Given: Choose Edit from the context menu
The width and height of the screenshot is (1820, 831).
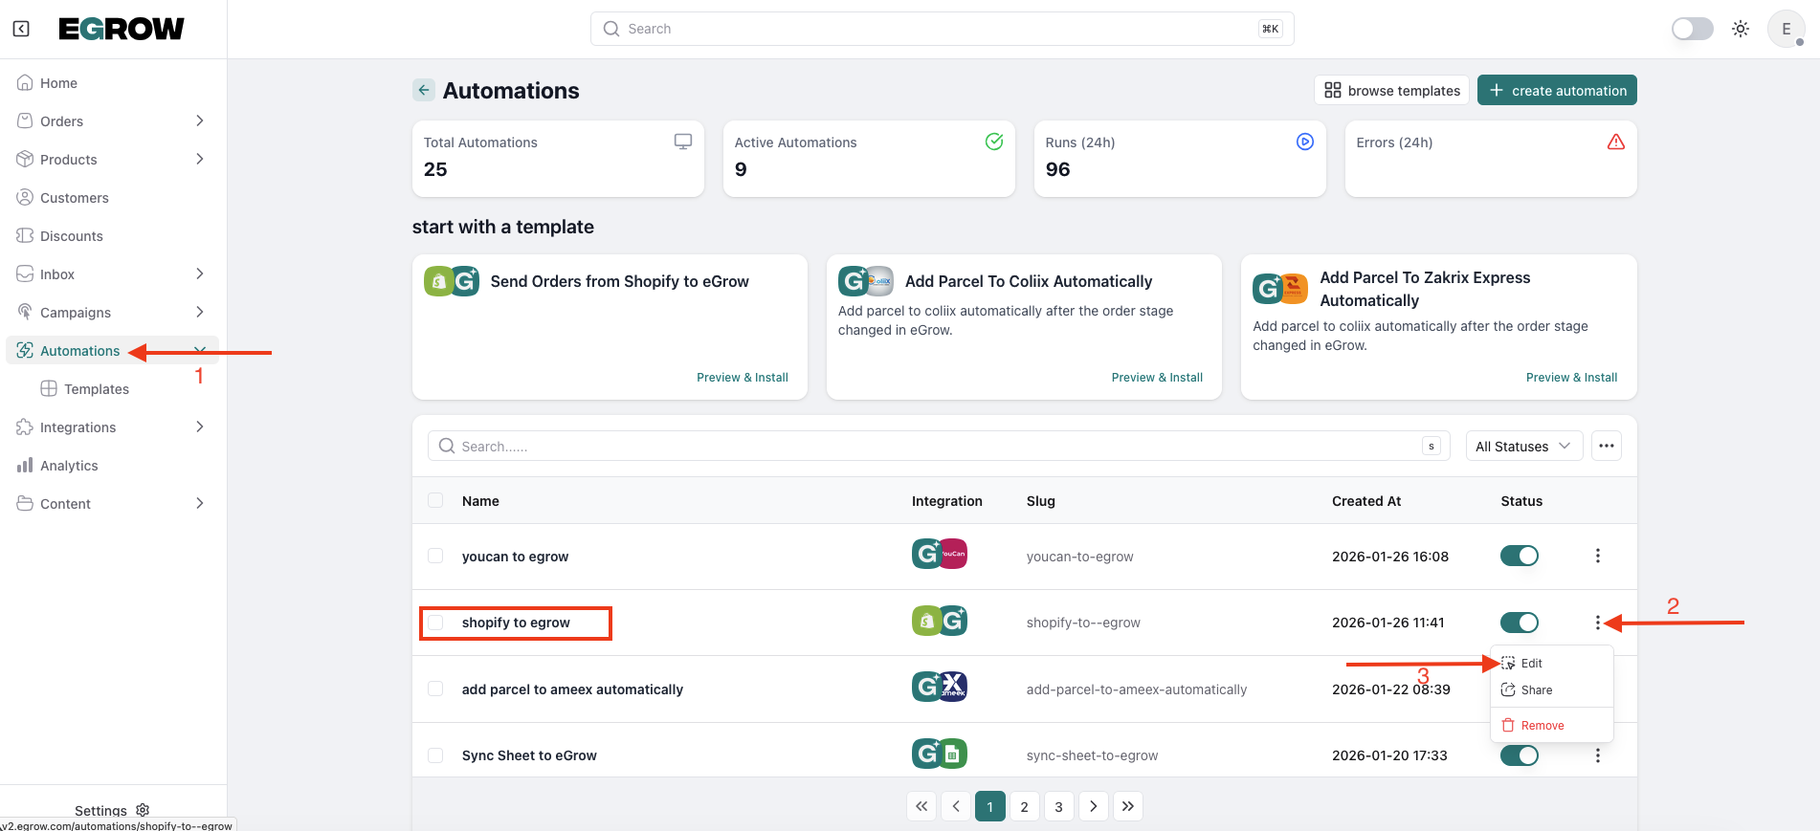Looking at the screenshot, I should click(x=1531, y=663).
